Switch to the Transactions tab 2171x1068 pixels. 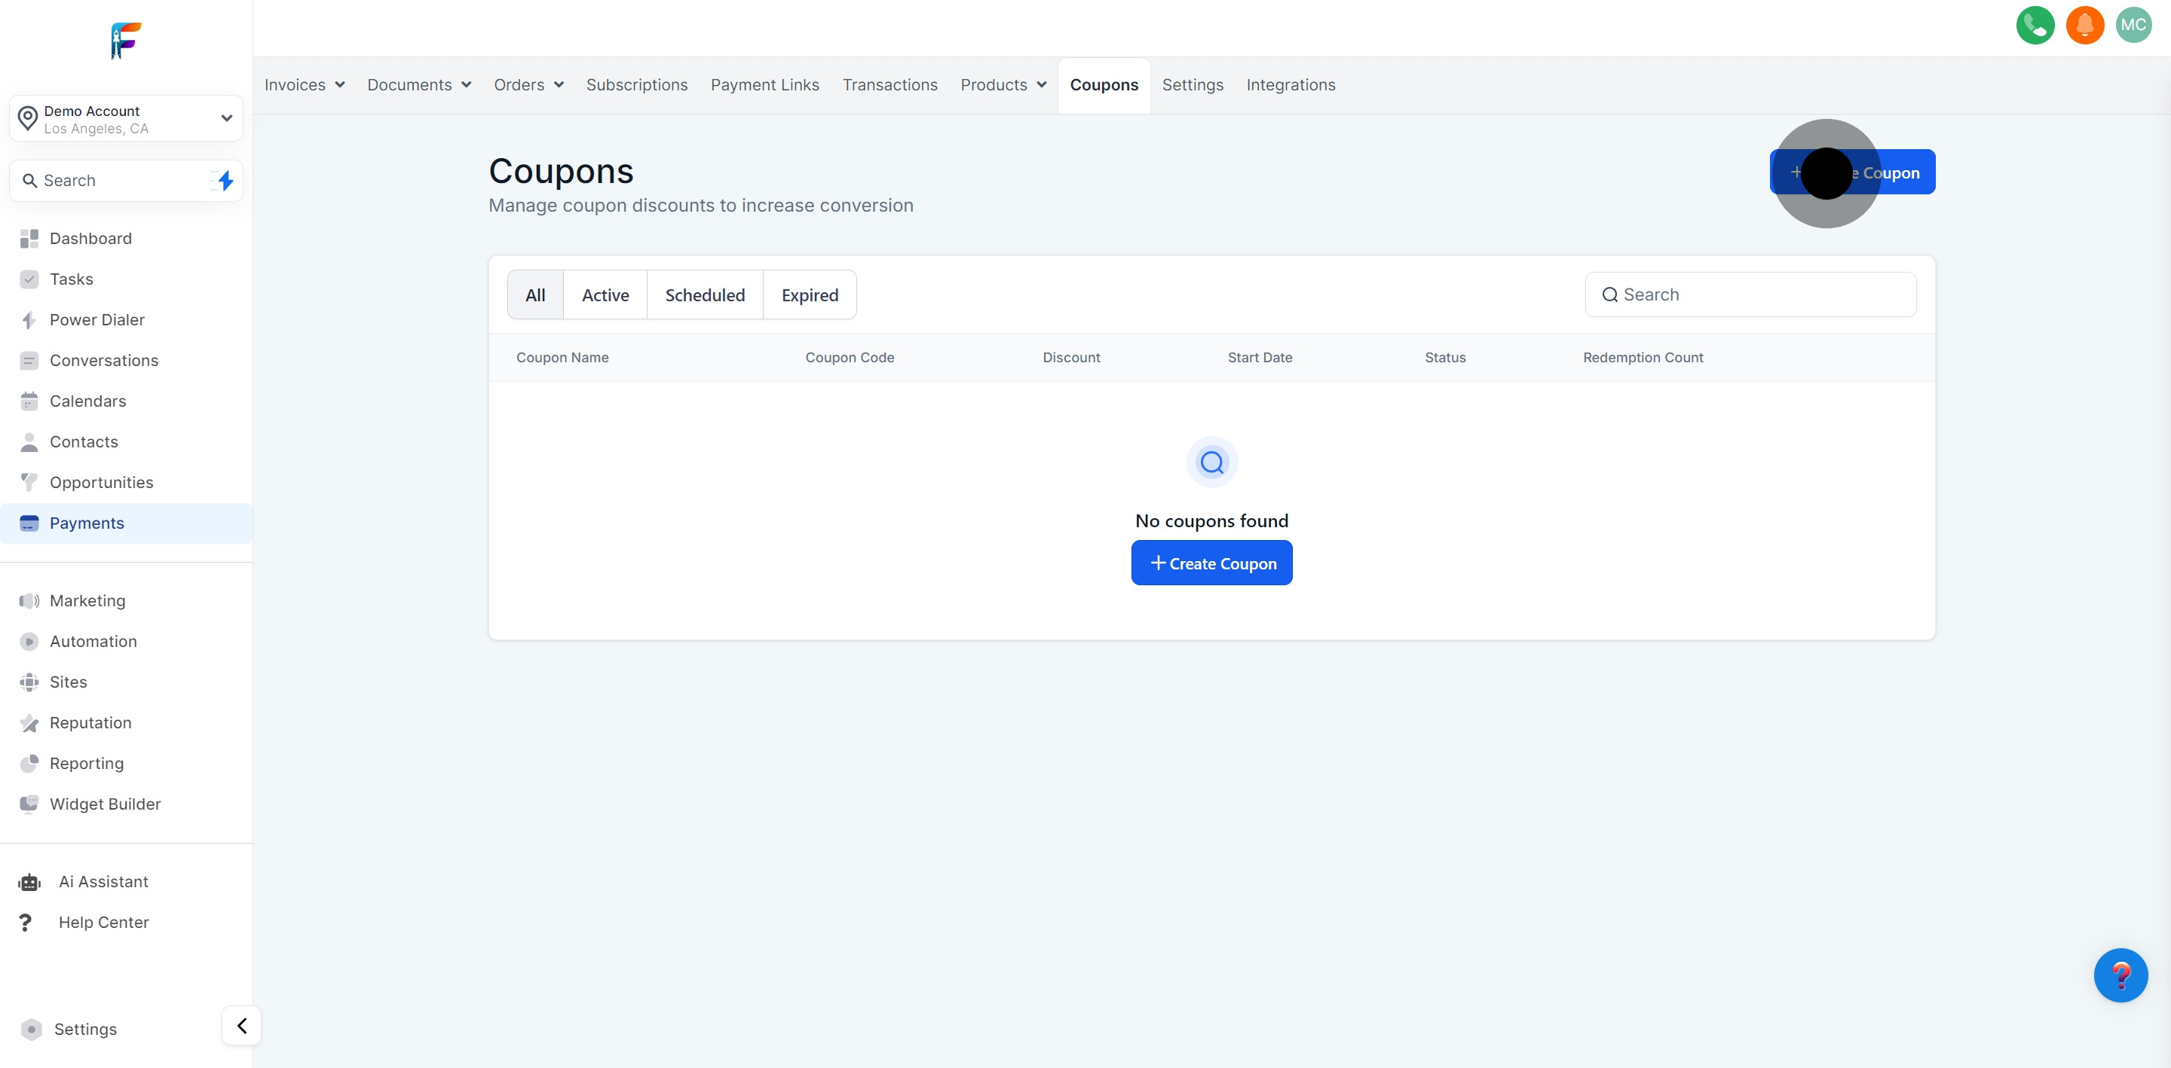[890, 84]
